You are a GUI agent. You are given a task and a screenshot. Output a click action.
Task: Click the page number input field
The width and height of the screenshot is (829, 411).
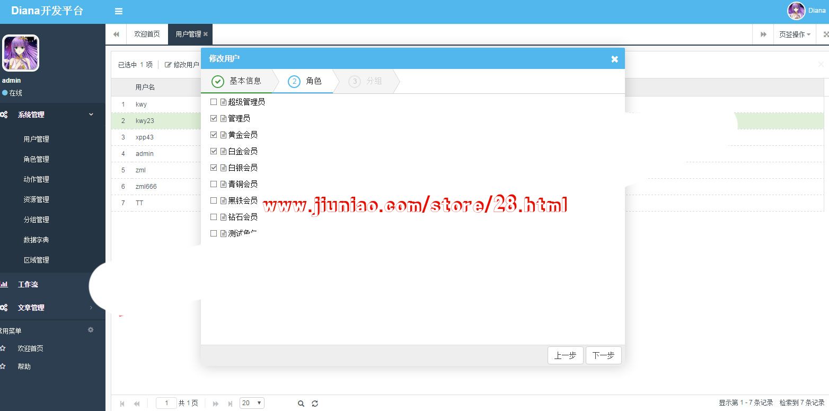[x=166, y=403]
